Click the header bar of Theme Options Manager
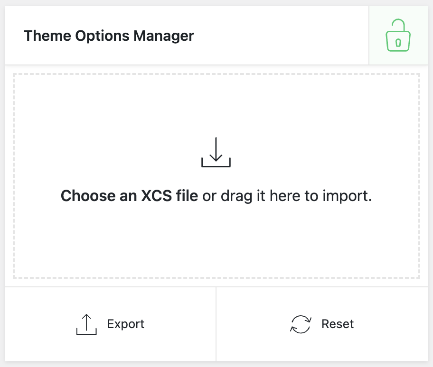The image size is (433, 367). pos(187,35)
